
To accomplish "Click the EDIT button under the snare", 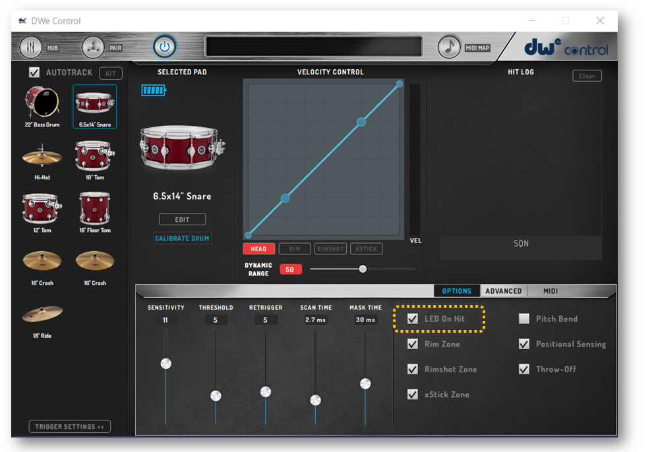I will (182, 219).
